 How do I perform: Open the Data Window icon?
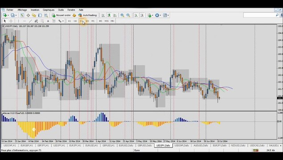click(28, 15)
